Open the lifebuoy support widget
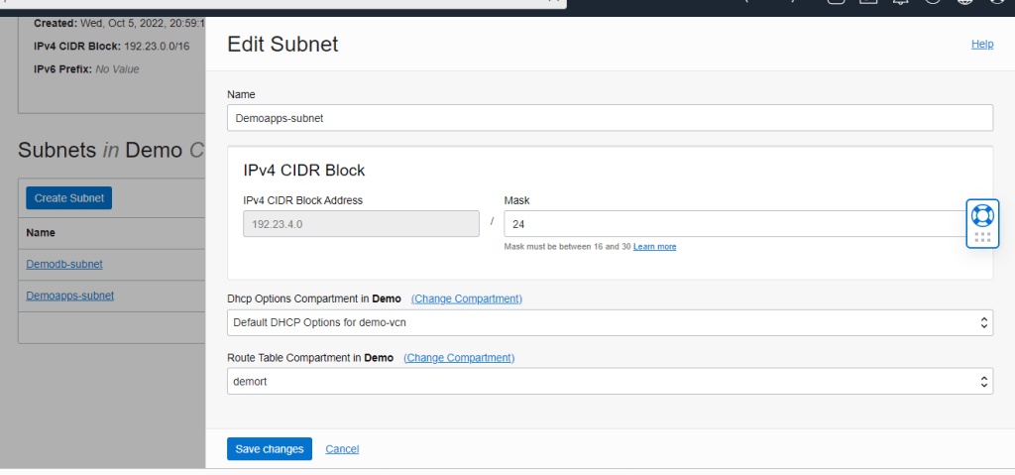This screenshot has height=475, width=1015. pos(981,215)
